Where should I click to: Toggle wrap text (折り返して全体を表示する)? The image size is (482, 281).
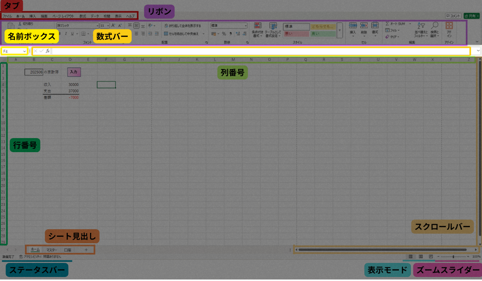click(182, 25)
